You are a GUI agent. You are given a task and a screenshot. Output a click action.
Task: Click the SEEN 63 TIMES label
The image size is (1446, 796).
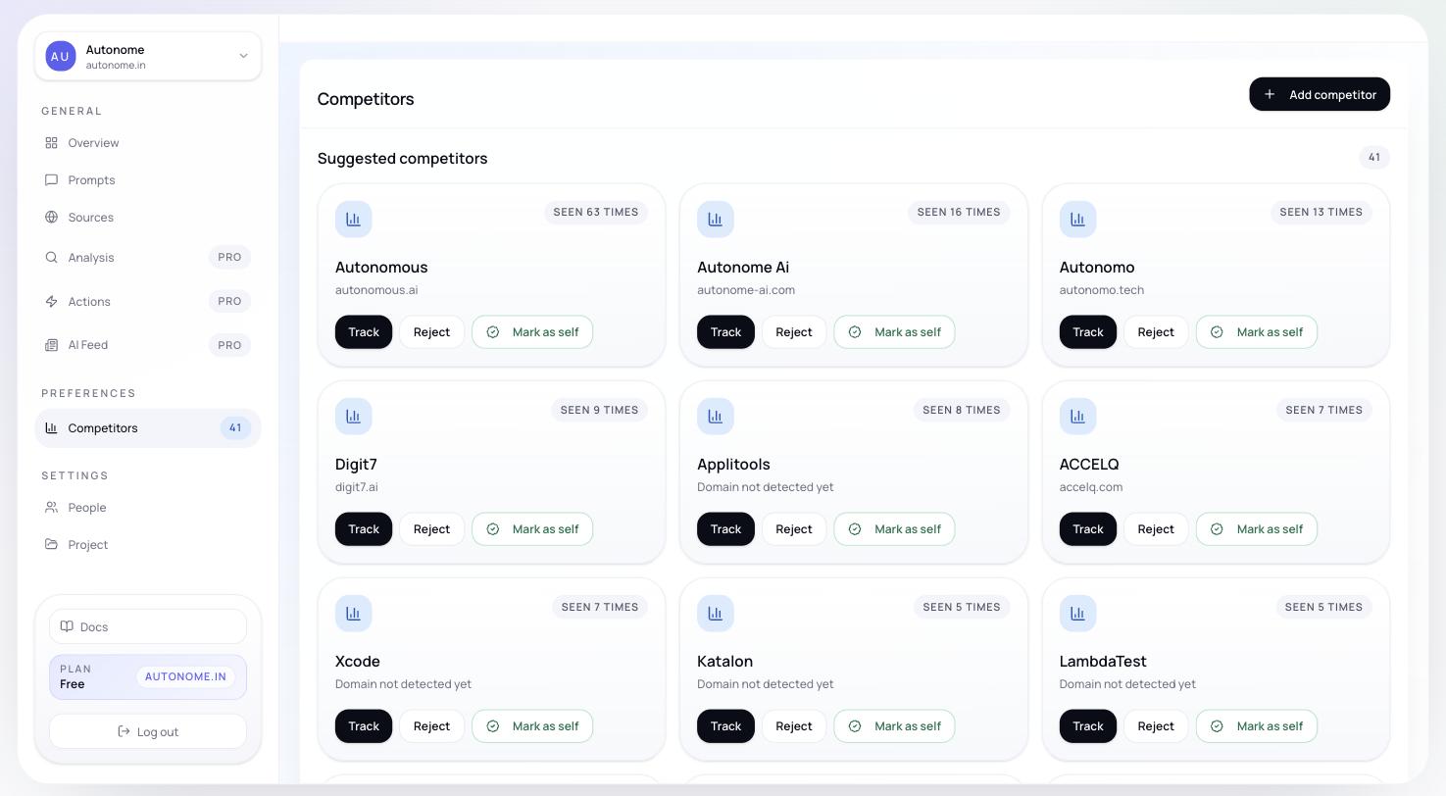[x=596, y=213]
